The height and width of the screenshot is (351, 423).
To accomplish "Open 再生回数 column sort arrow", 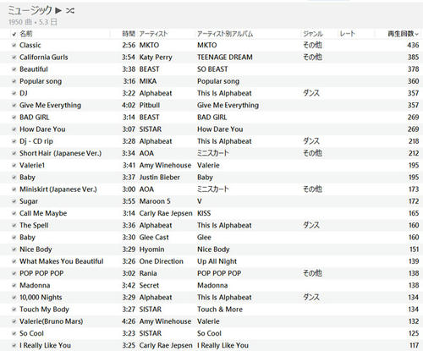I will [417, 35].
